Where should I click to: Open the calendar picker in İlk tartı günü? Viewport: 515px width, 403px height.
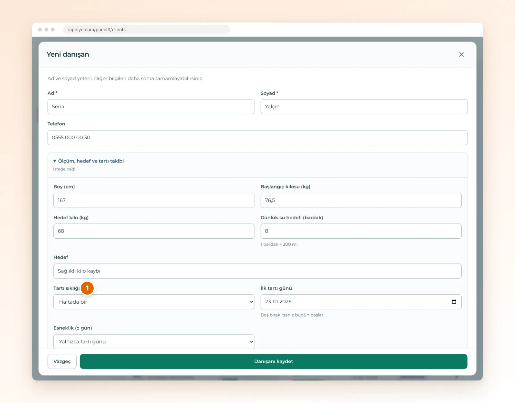pyautogui.click(x=454, y=302)
